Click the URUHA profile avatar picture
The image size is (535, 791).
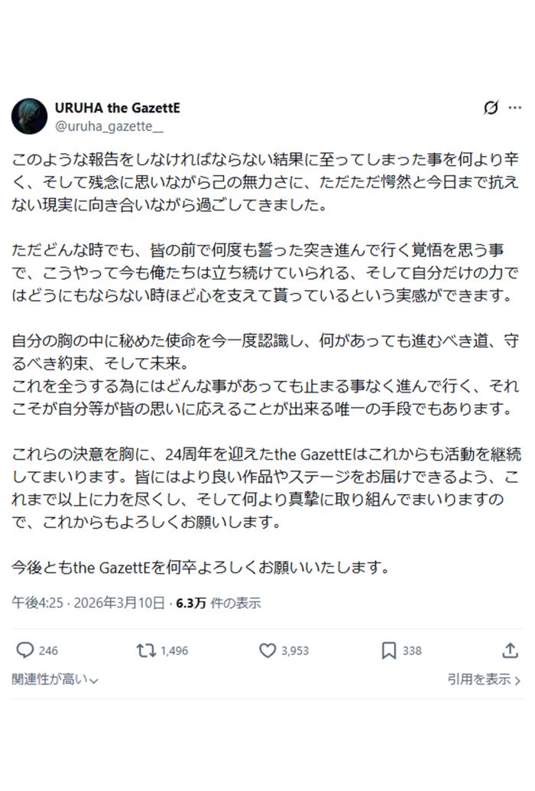coord(30,116)
